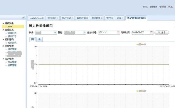175x108 pixels.
Task: Click the 搜索 search button
Action: point(162,33)
